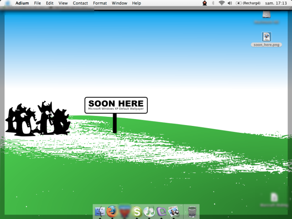
Task: Open the Contact menu
Action: click(x=80, y=3)
